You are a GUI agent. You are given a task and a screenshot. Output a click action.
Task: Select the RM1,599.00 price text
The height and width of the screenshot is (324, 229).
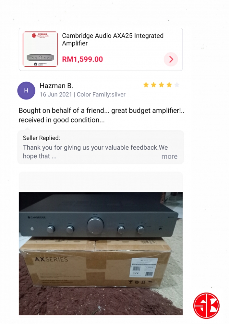[x=82, y=59]
